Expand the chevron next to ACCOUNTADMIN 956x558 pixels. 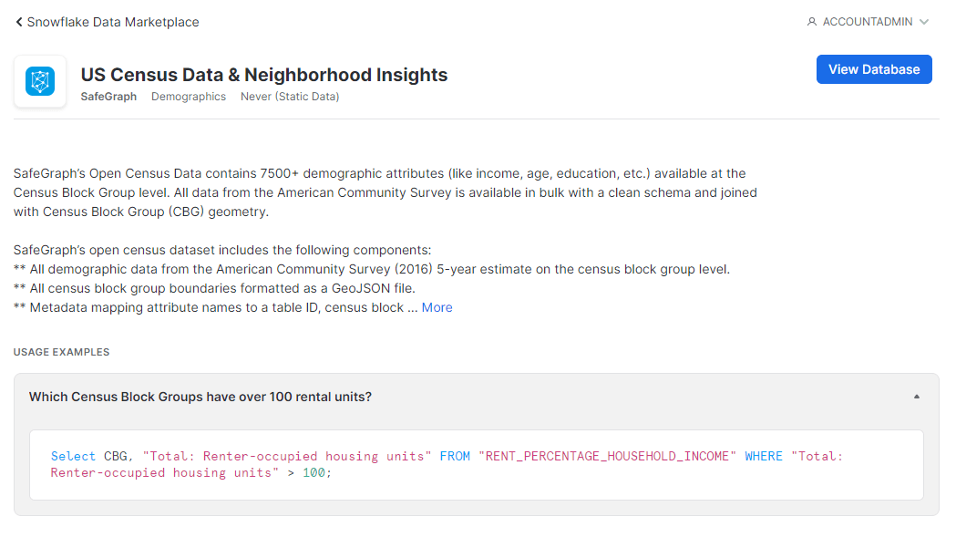click(924, 22)
